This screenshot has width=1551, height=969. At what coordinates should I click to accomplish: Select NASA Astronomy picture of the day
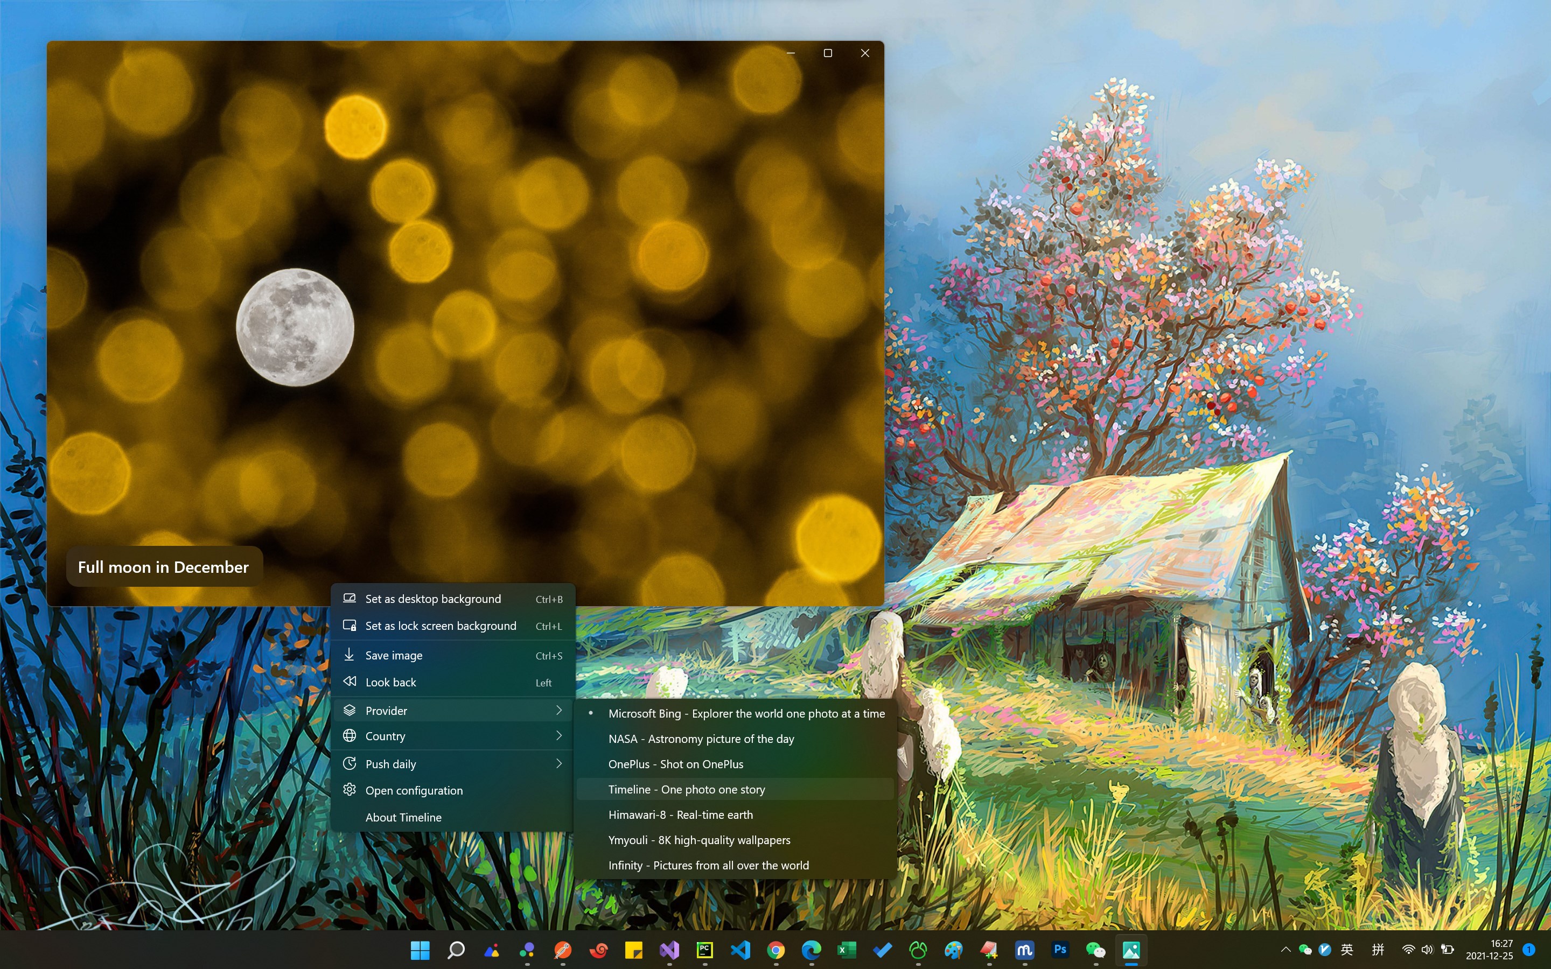701,739
